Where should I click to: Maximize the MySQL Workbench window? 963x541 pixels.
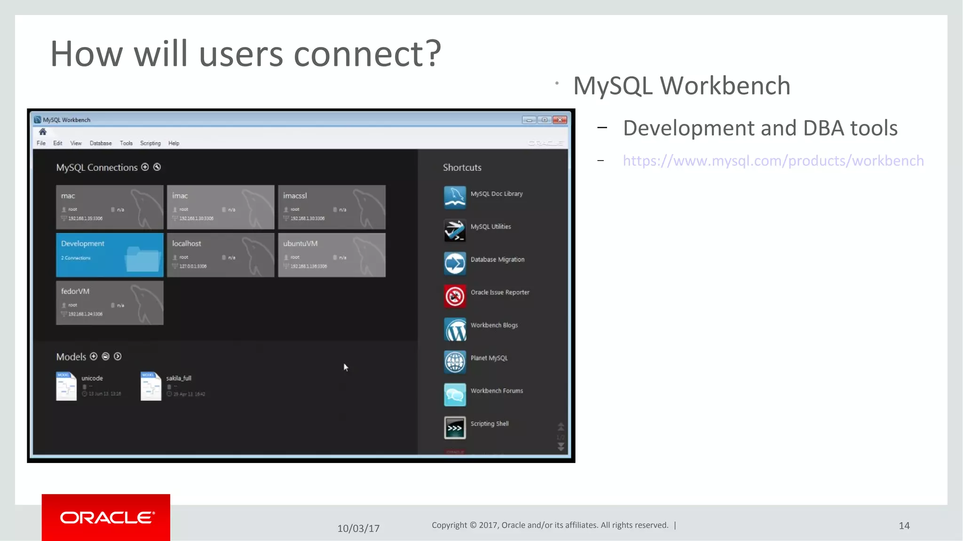pos(545,120)
